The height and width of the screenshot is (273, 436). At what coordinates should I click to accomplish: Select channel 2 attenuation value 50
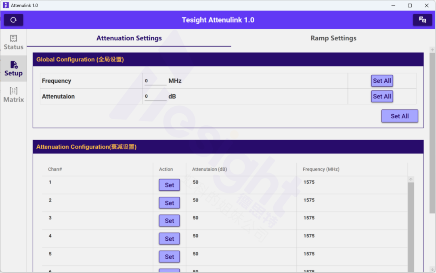pos(195,200)
